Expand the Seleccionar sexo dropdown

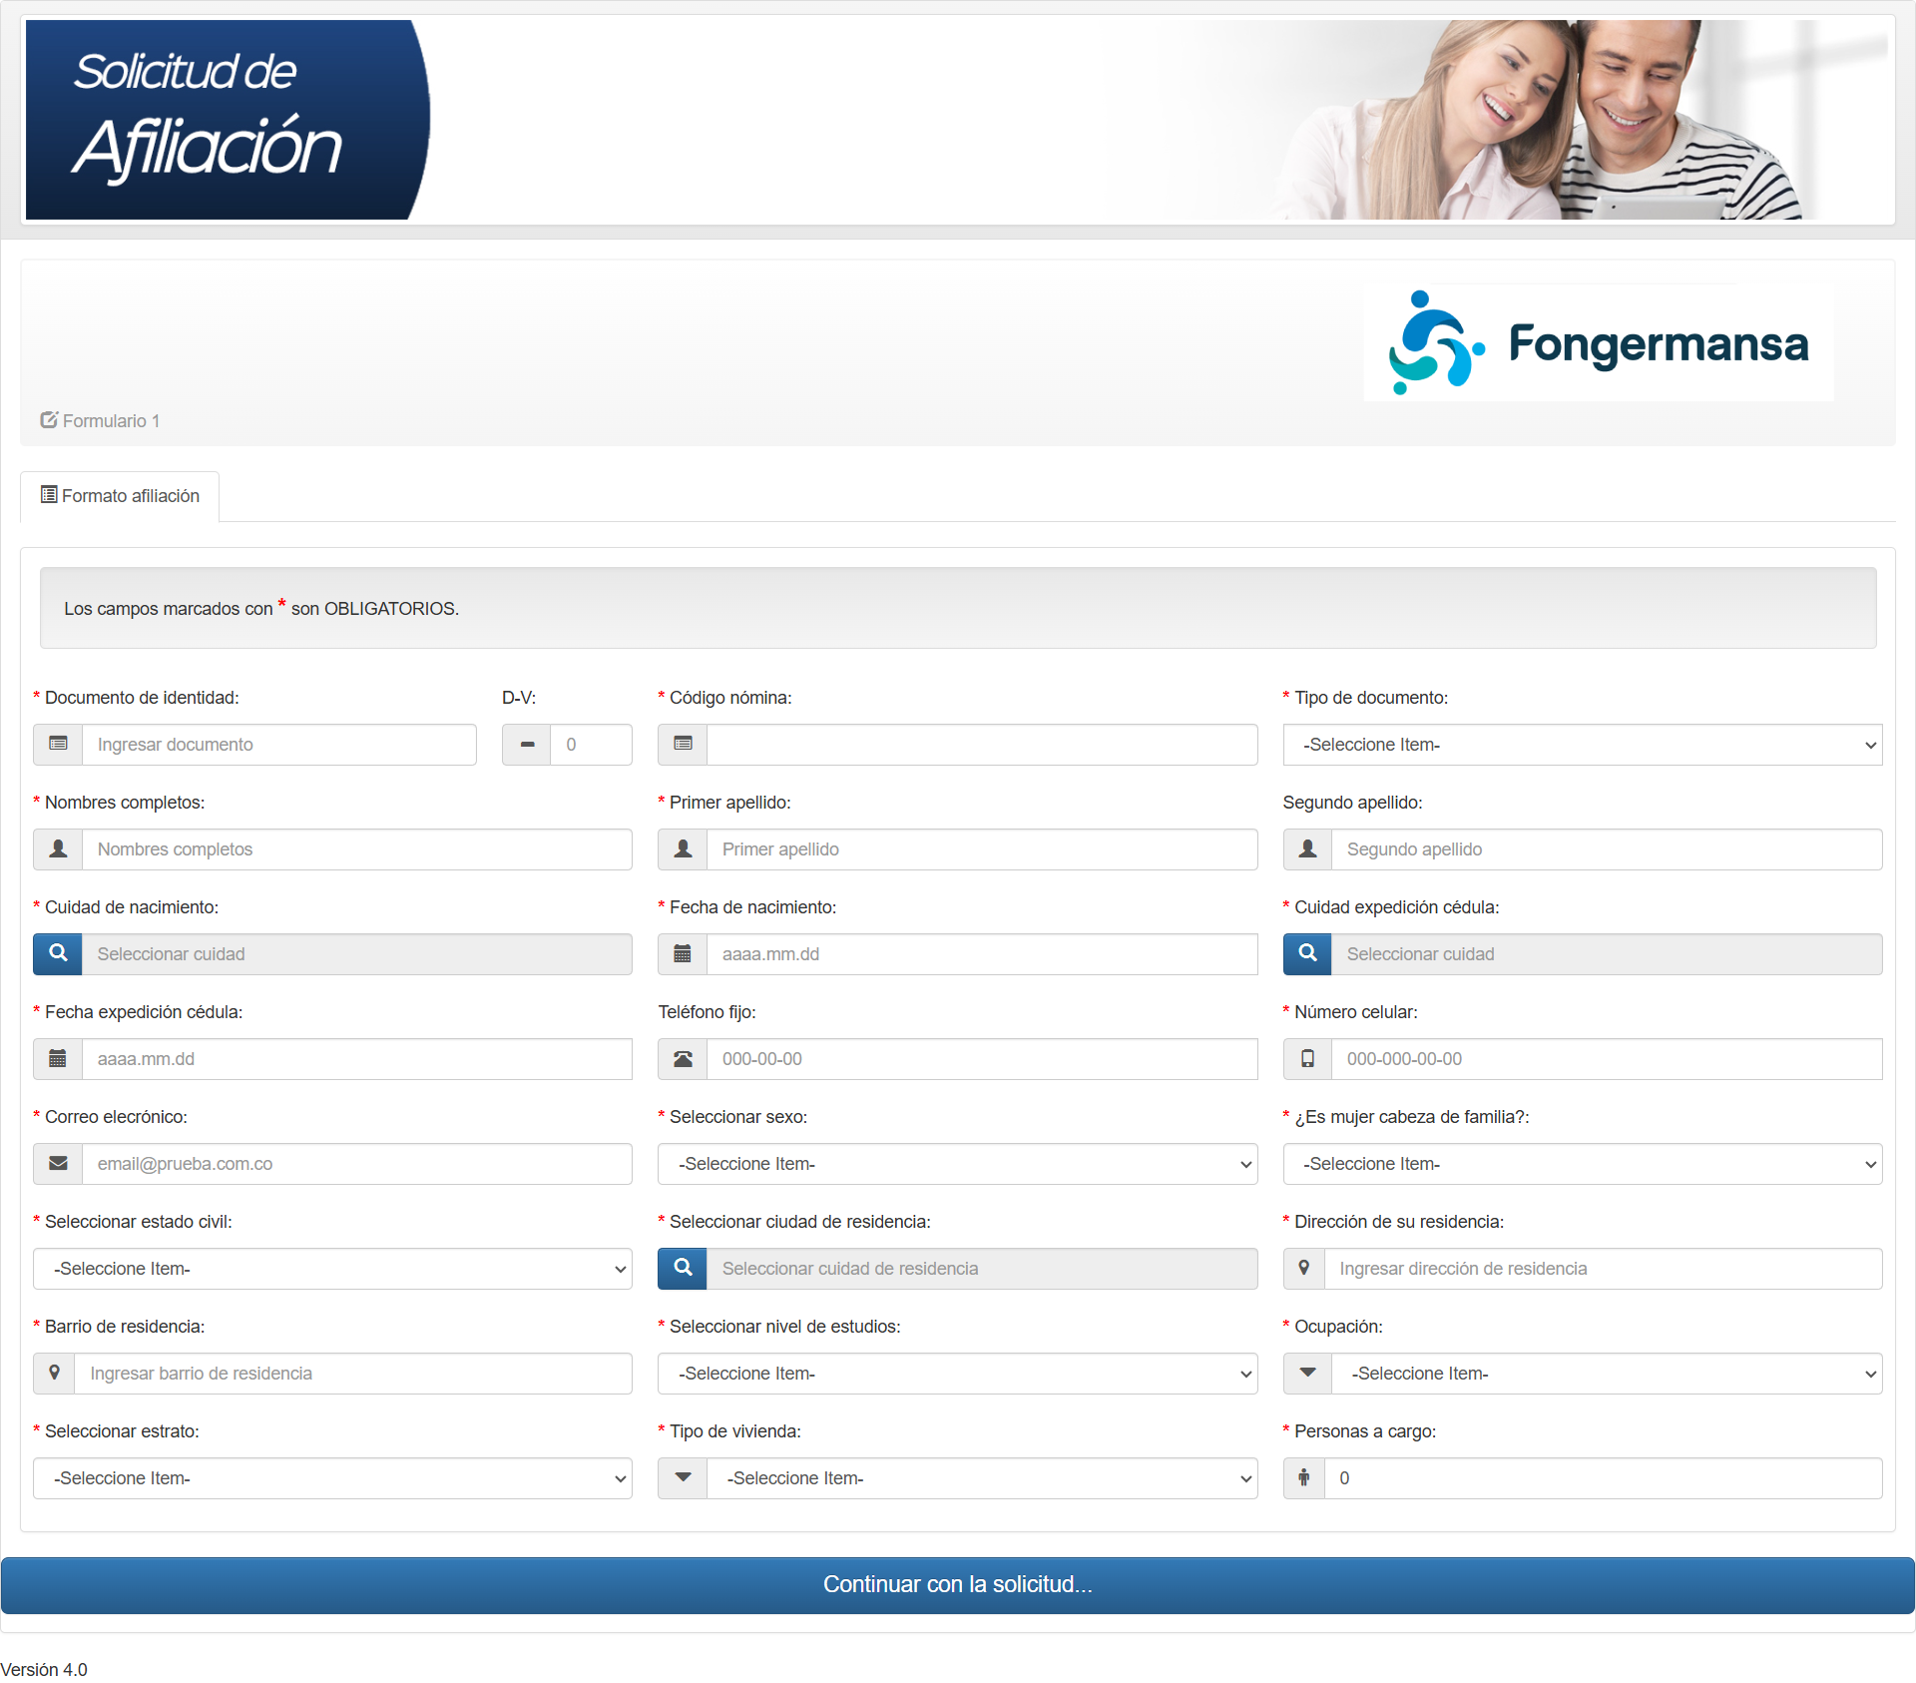tap(957, 1164)
